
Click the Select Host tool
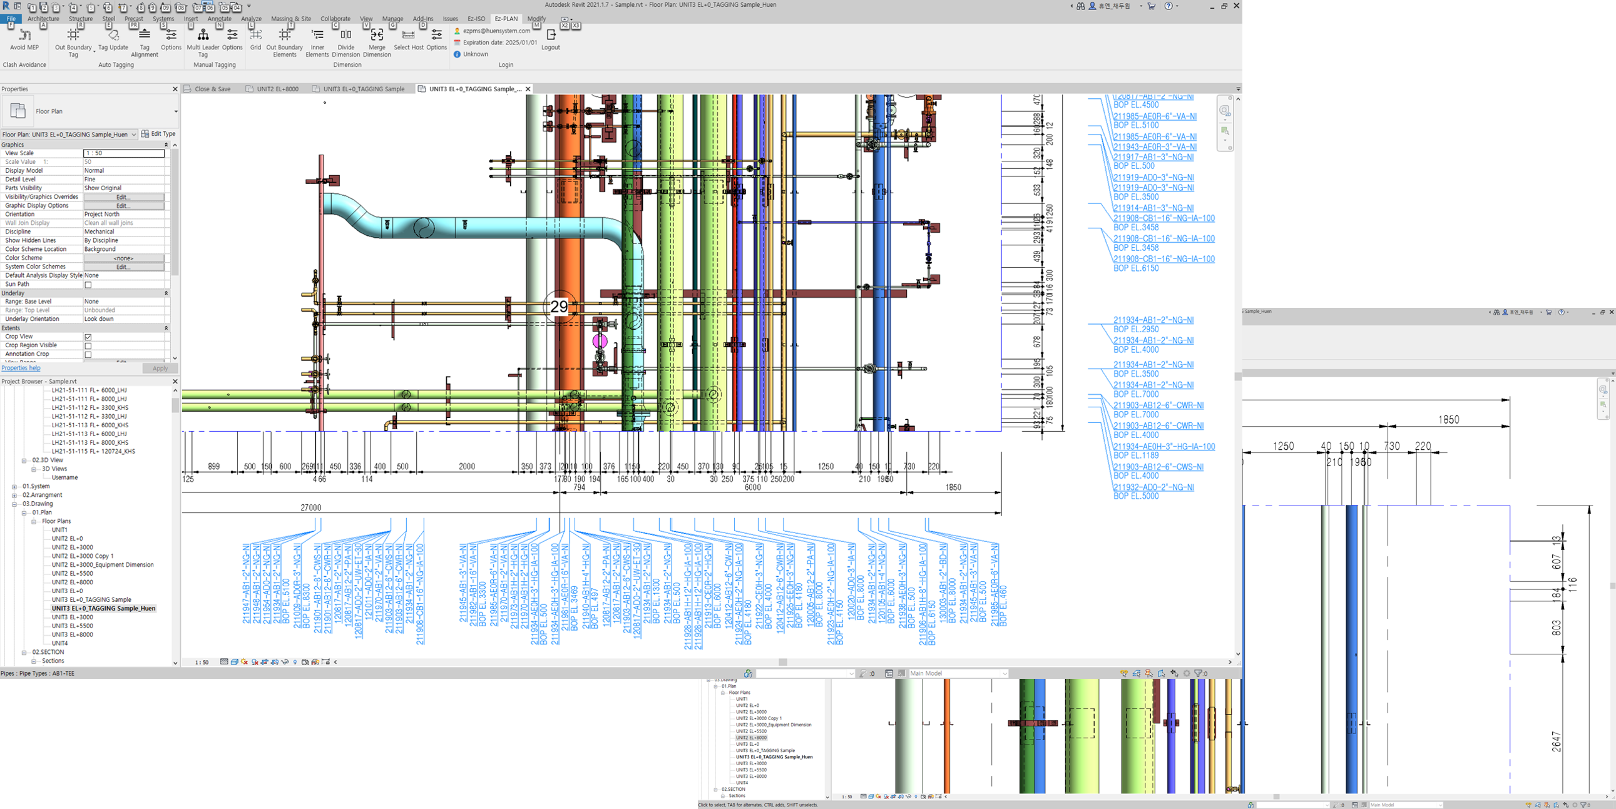tap(409, 39)
